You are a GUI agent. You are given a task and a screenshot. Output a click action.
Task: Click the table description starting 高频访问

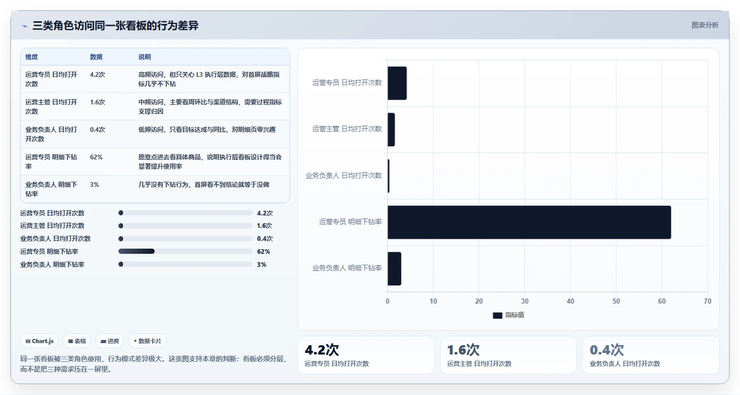click(210, 79)
